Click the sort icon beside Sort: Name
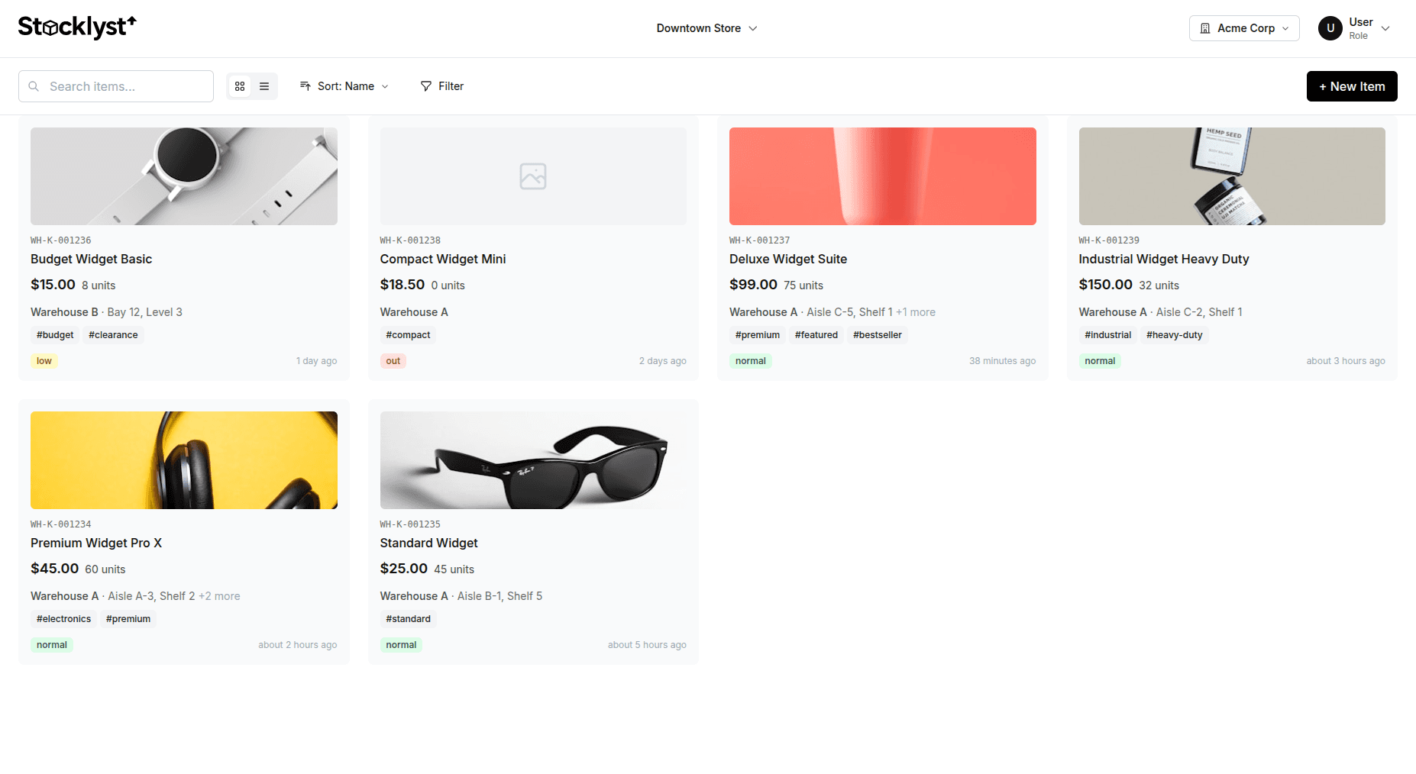The image size is (1416, 774). [306, 86]
